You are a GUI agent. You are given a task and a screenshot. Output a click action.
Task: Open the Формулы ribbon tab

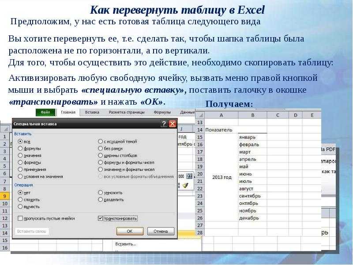pos(162,112)
